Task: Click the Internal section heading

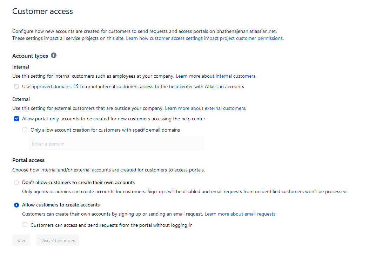Action: click(20, 67)
